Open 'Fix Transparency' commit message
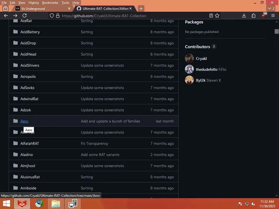 (x=95, y=144)
